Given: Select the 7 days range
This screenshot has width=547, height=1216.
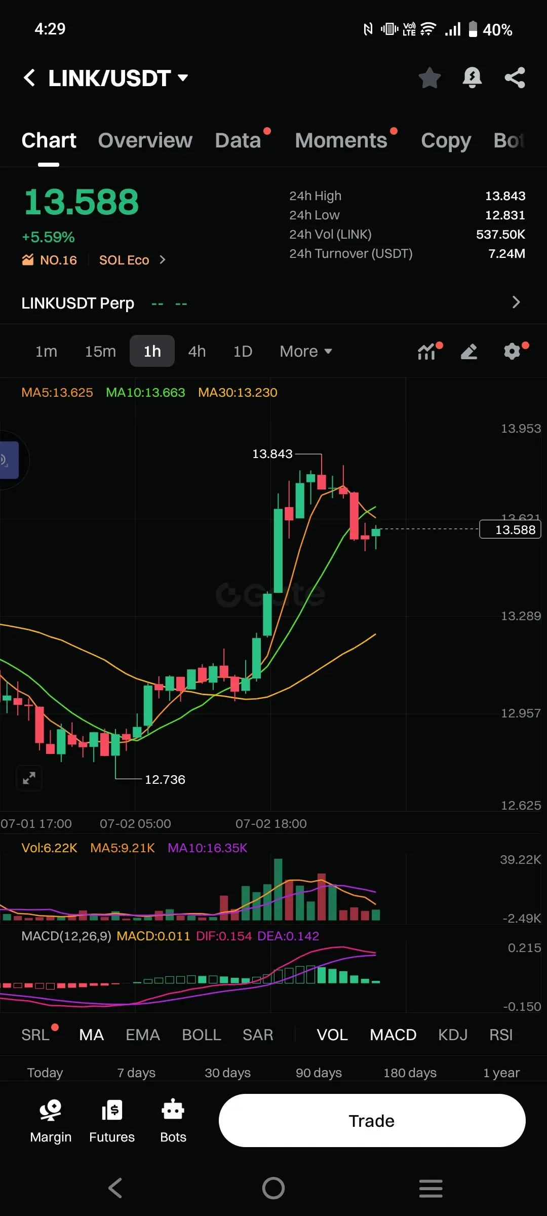Looking at the screenshot, I should coord(136,1073).
